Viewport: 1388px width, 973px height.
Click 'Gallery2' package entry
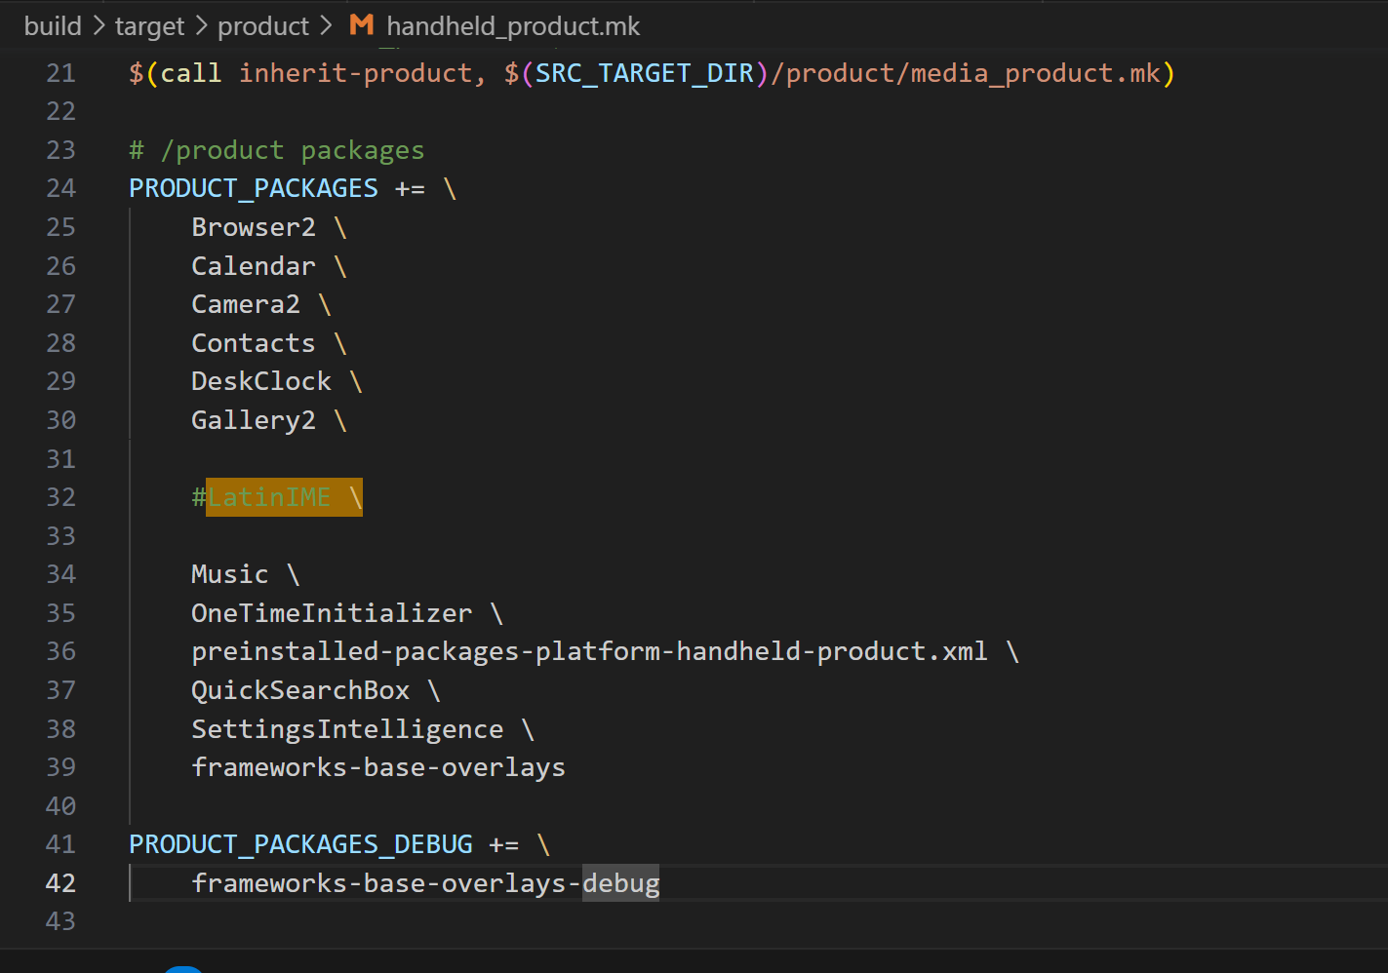coord(254,420)
